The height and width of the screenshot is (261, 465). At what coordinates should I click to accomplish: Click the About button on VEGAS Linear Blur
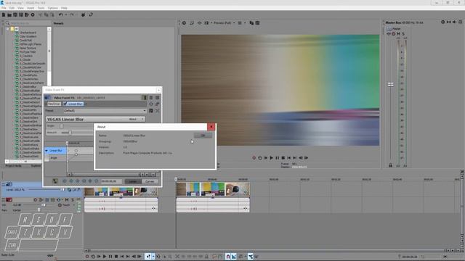[133, 119]
